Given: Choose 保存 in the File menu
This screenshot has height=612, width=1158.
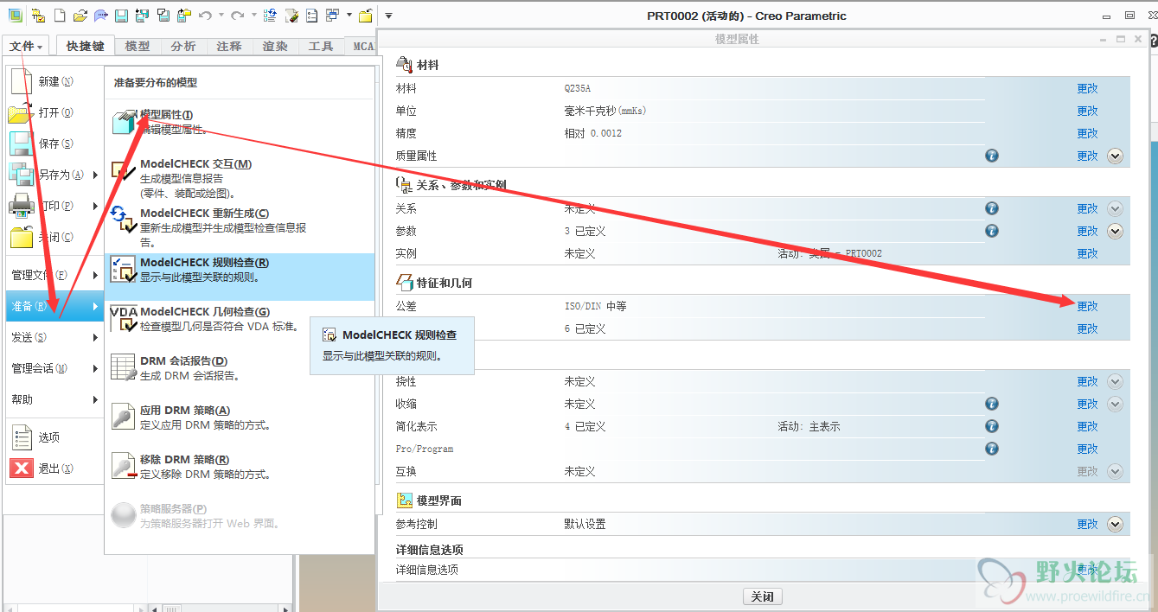Looking at the screenshot, I should [x=54, y=143].
